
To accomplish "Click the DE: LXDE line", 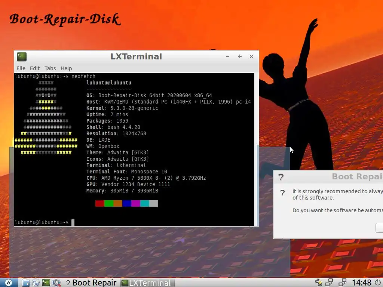I will (98, 140).
